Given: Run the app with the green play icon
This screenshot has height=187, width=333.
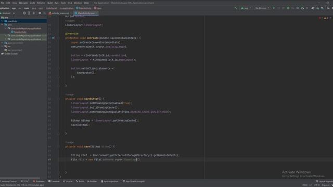Looking at the screenshot, I should coord(274,8).
